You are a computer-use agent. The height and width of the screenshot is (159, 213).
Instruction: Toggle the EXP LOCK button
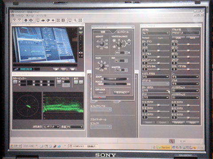point(101,93)
